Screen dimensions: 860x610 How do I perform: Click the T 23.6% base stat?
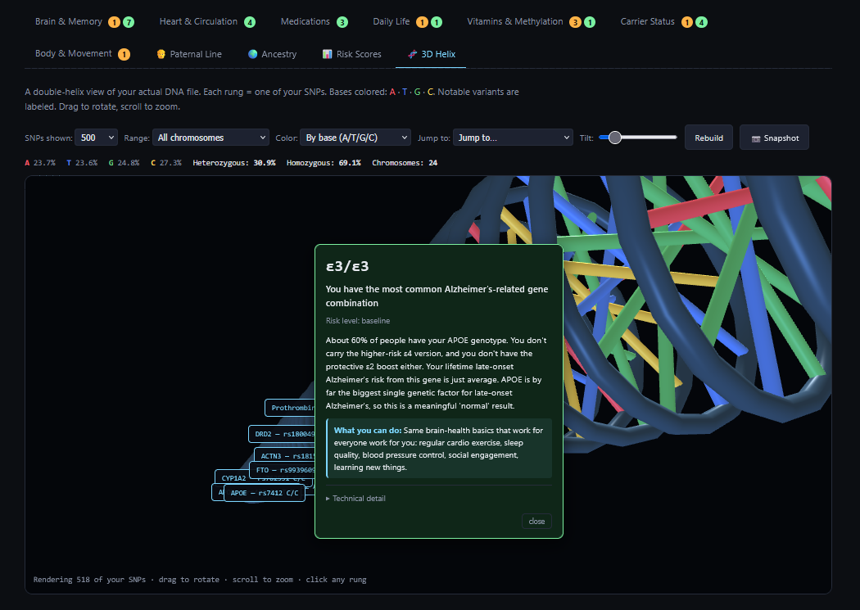coord(82,163)
